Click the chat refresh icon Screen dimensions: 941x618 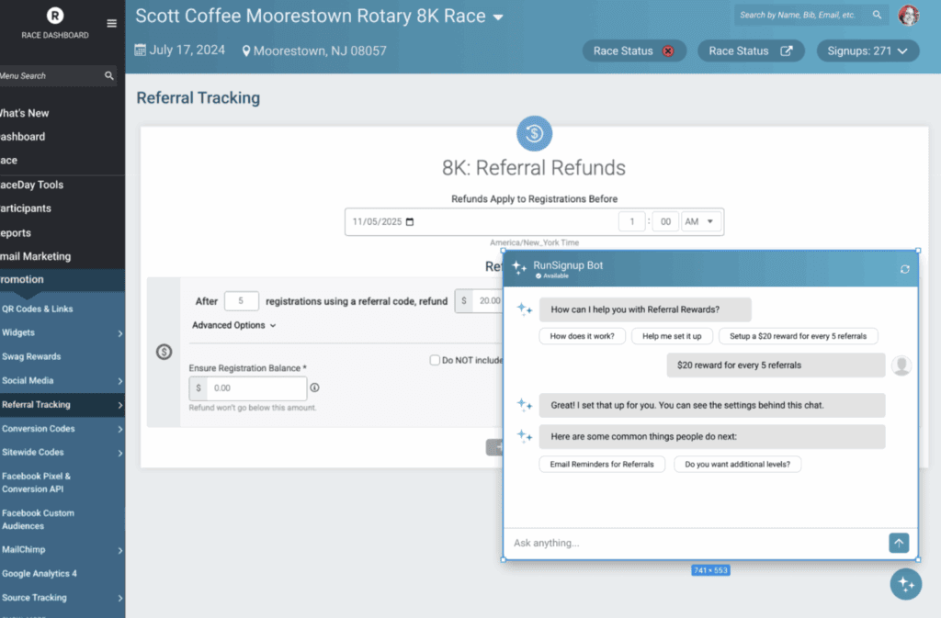905,269
